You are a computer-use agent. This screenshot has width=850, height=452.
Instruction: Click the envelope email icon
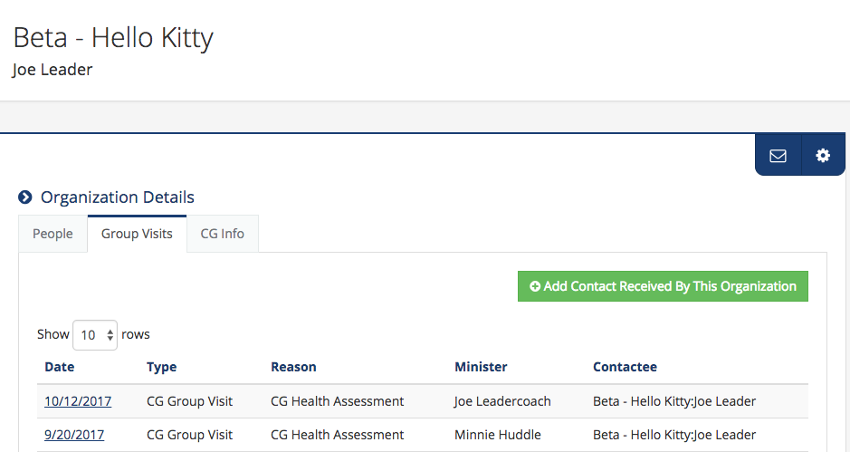778,156
